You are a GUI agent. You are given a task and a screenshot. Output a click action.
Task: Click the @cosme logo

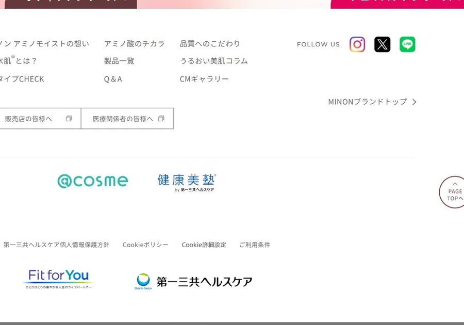pyautogui.click(x=93, y=181)
